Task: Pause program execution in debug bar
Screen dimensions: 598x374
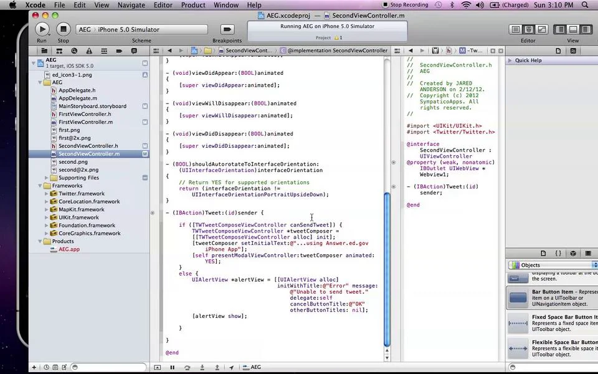Action: [173, 367]
